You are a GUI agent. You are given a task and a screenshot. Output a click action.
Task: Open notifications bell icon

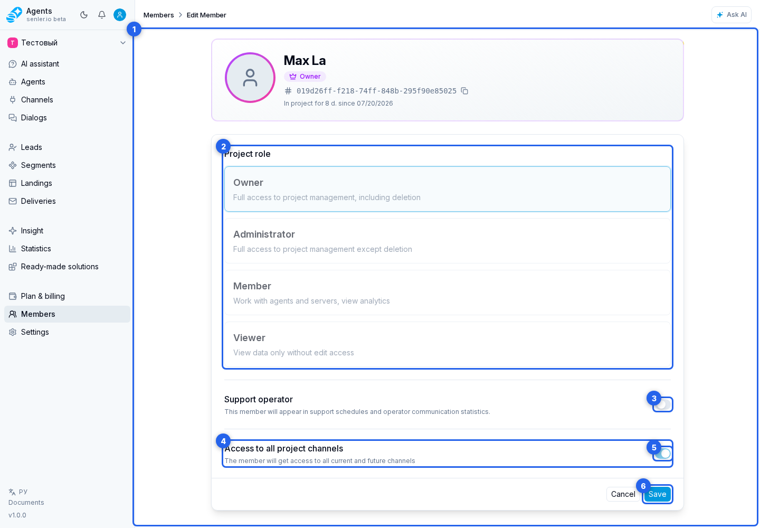click(102, 15)
